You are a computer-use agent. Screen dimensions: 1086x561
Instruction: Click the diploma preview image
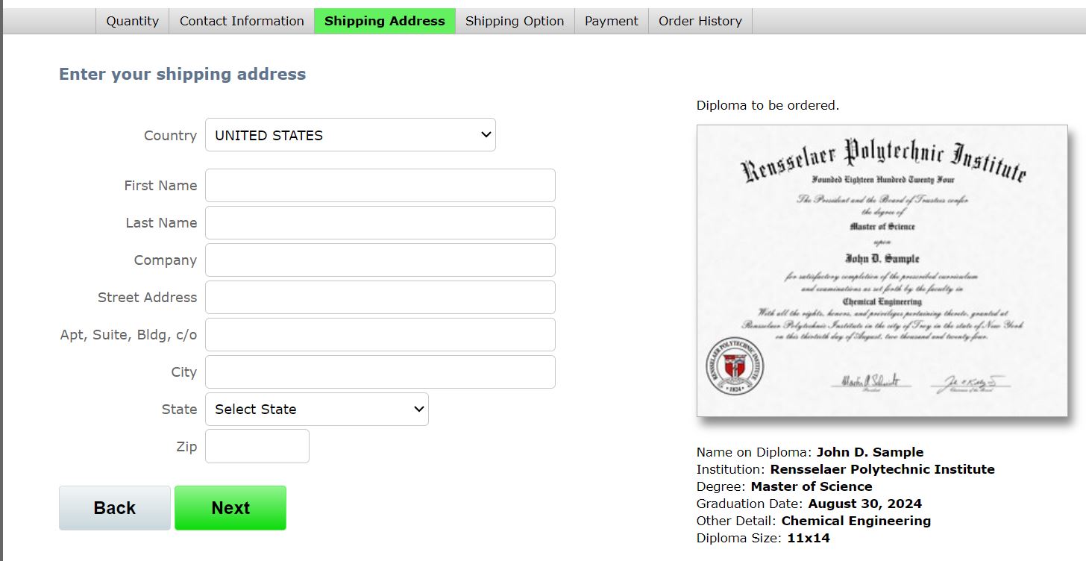882,271
